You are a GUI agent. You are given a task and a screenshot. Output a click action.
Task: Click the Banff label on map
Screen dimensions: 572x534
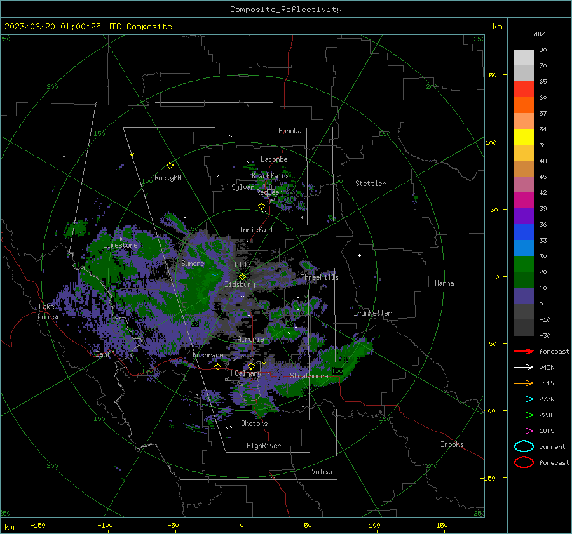point(105,354)
